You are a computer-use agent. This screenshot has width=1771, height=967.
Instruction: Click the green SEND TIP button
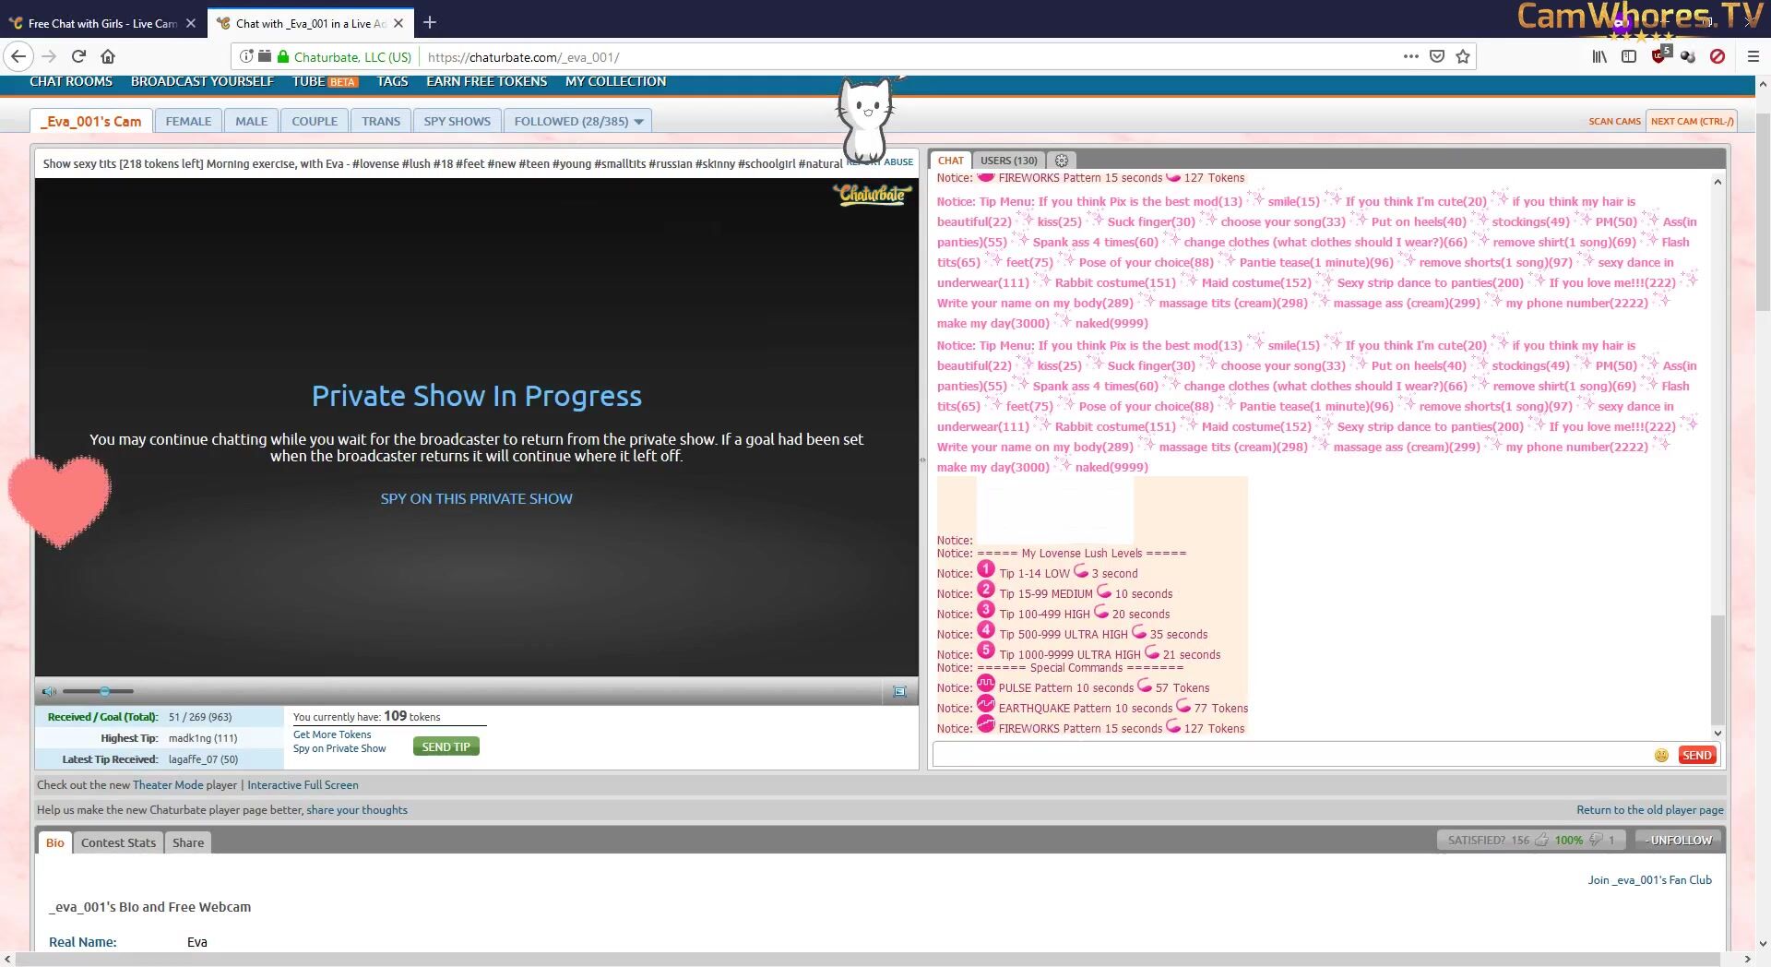pos(446,746)
